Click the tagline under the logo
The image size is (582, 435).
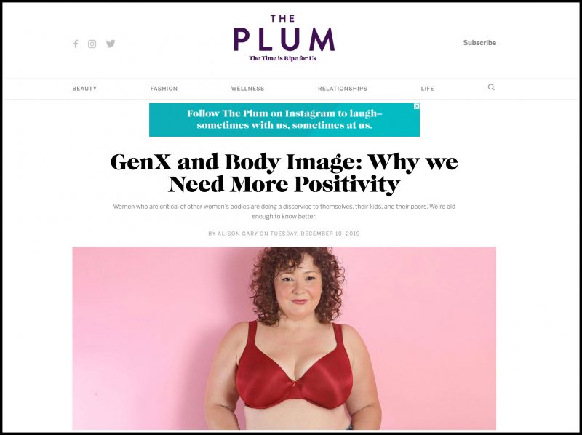(x=283, y=58)
